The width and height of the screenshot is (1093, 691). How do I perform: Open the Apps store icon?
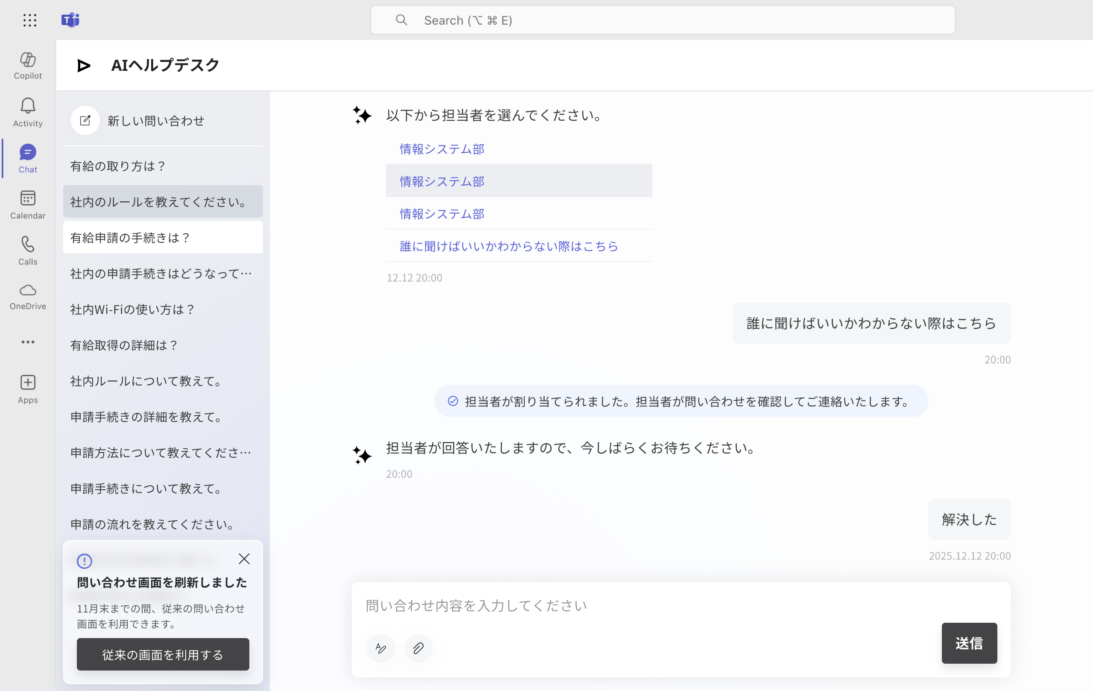28,389
